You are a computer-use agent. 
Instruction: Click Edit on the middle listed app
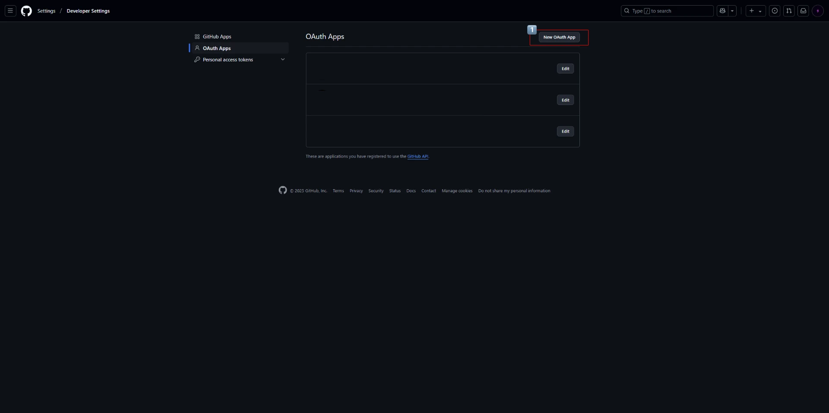coord(565,100)
